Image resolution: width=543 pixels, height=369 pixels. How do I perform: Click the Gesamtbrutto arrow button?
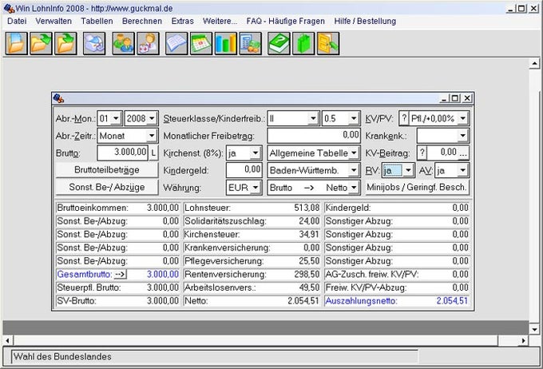pos(120,275)
